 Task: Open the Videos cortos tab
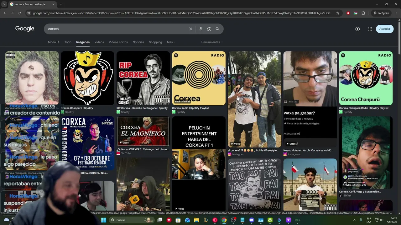118,42
